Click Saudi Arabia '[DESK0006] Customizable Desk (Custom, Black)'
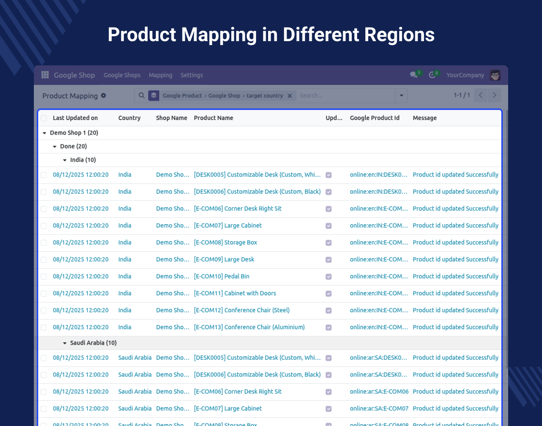 tap(257, 375)
